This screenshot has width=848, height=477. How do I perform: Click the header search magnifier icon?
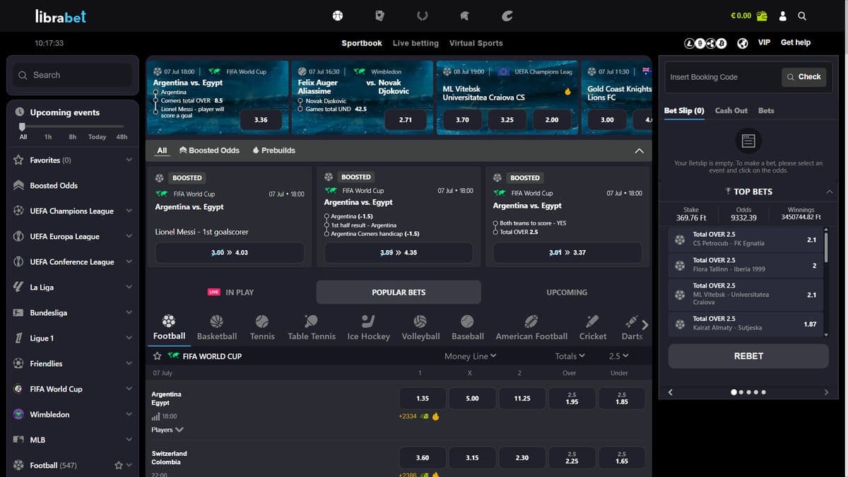(x=802, y=16)
